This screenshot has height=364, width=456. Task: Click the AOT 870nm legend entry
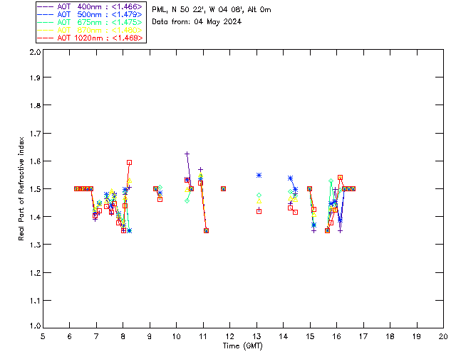click(x=90, y=30)
